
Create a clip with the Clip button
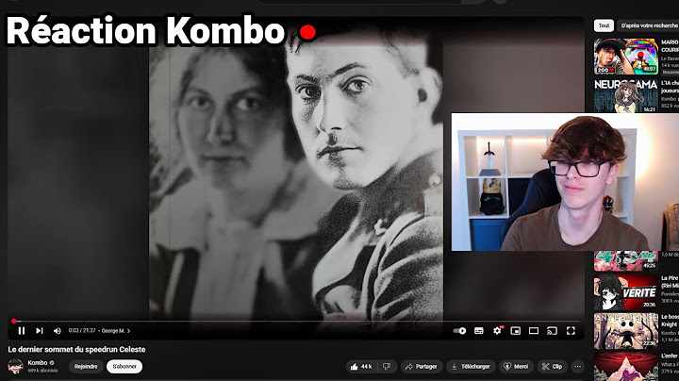pyautogui.click(x=552, y=367)
